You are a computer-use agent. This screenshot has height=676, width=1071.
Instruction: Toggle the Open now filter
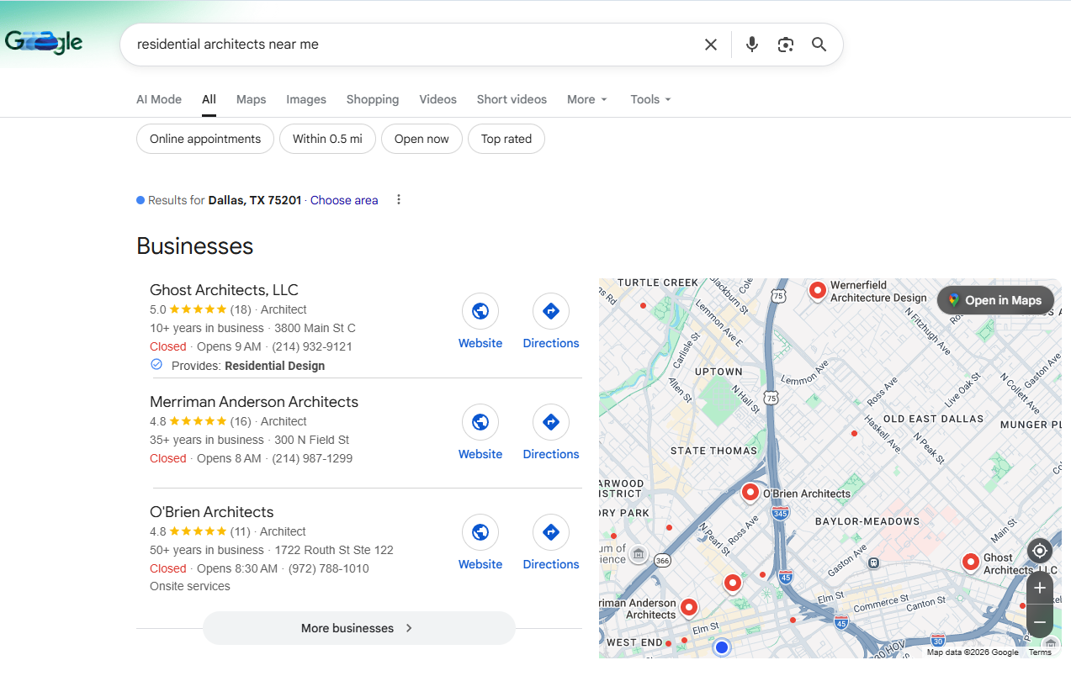point(422,139)
